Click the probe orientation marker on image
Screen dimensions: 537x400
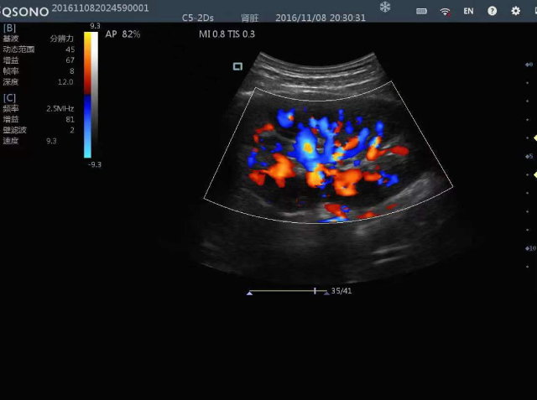click(237, 66)
